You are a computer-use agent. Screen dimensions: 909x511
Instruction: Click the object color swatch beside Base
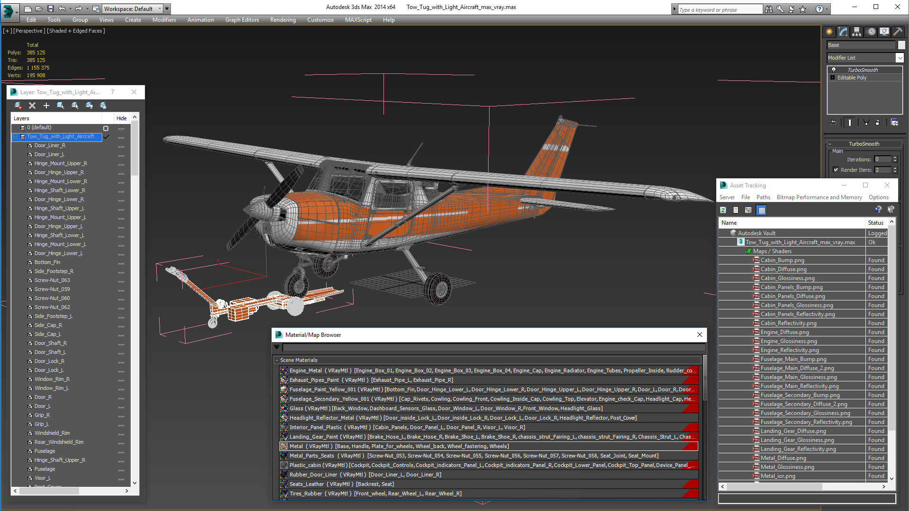(901, 45)
